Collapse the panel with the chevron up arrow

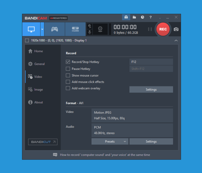(176, 40)
